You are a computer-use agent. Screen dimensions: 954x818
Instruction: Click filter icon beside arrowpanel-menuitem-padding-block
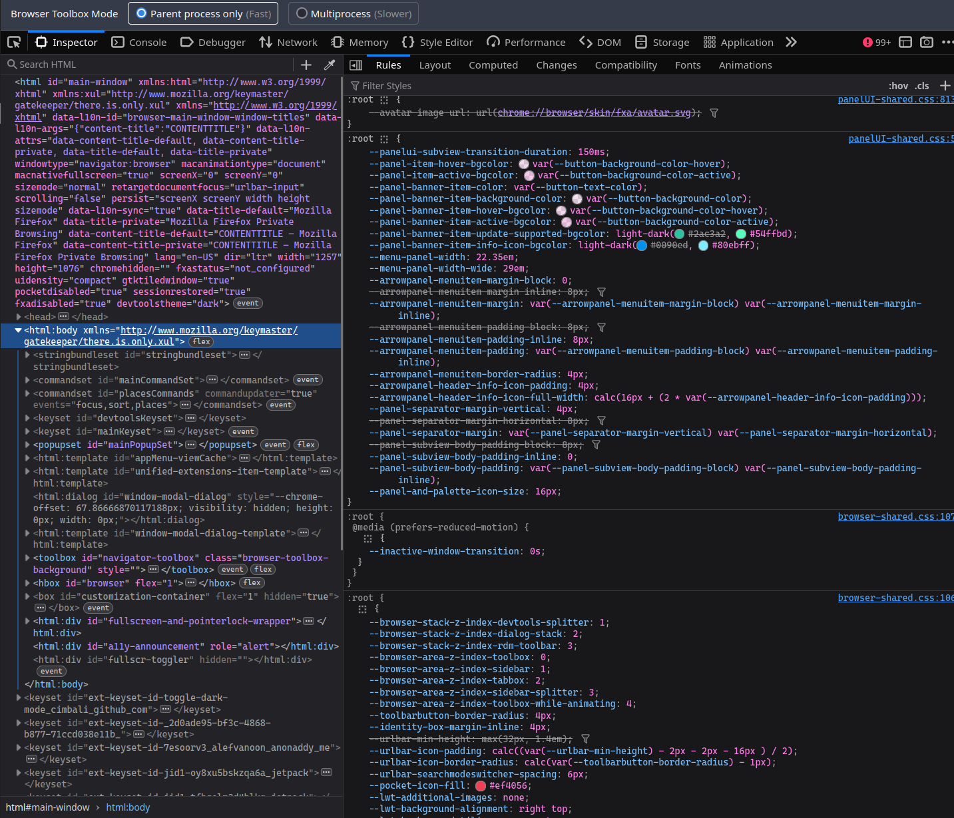(x=601, y=327)
